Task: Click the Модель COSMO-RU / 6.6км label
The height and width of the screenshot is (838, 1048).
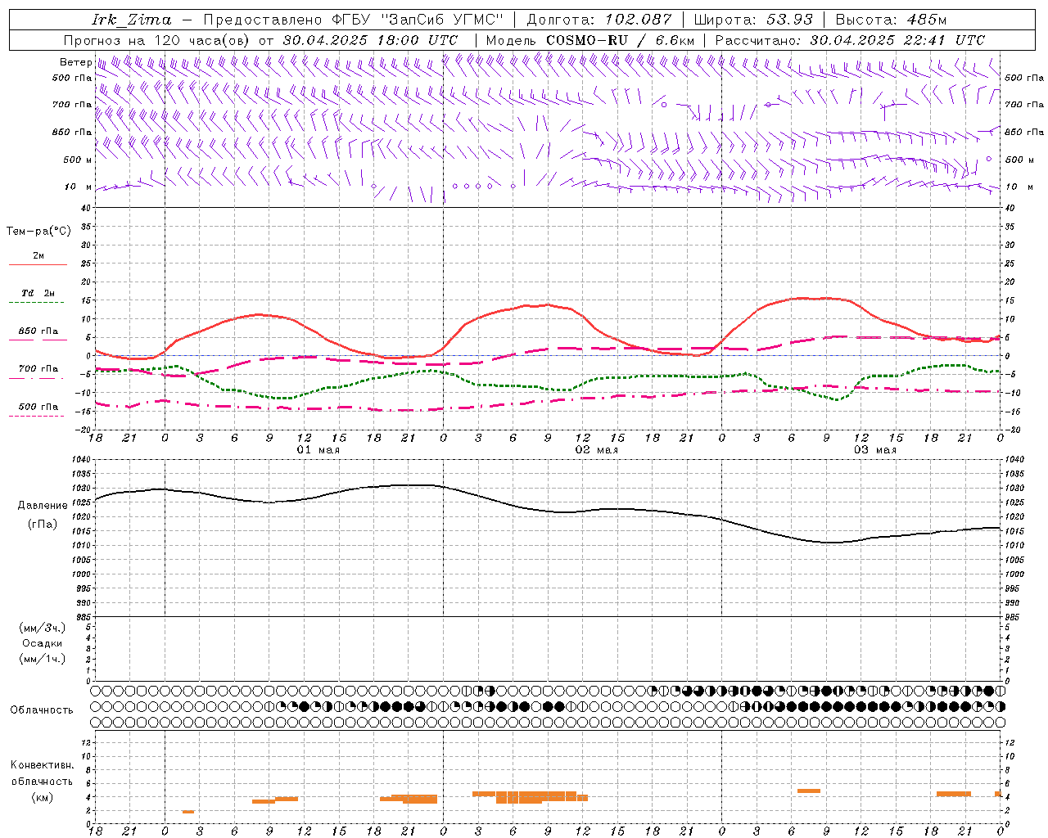Action: pos(590,40)
